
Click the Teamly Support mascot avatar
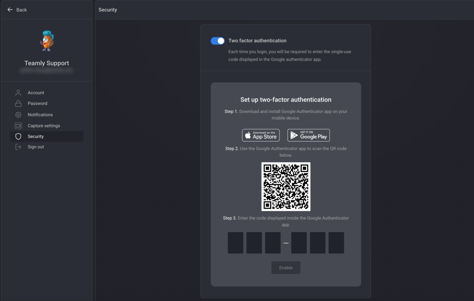click(x=47, y=41)
